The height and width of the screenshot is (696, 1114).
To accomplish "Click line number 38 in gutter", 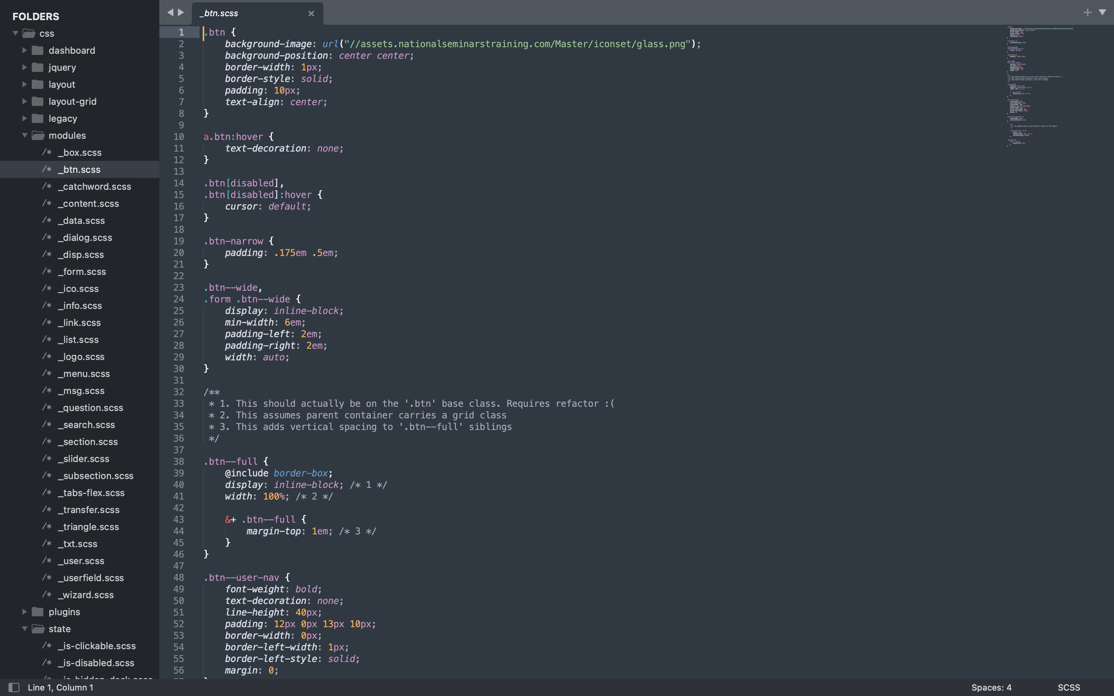I will [x=179, y=461].
